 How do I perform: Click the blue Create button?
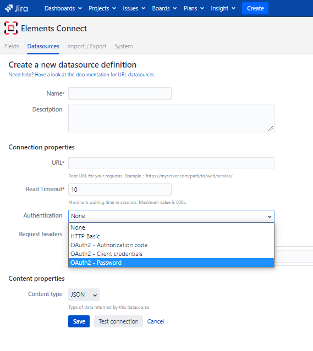coord(255,8)
